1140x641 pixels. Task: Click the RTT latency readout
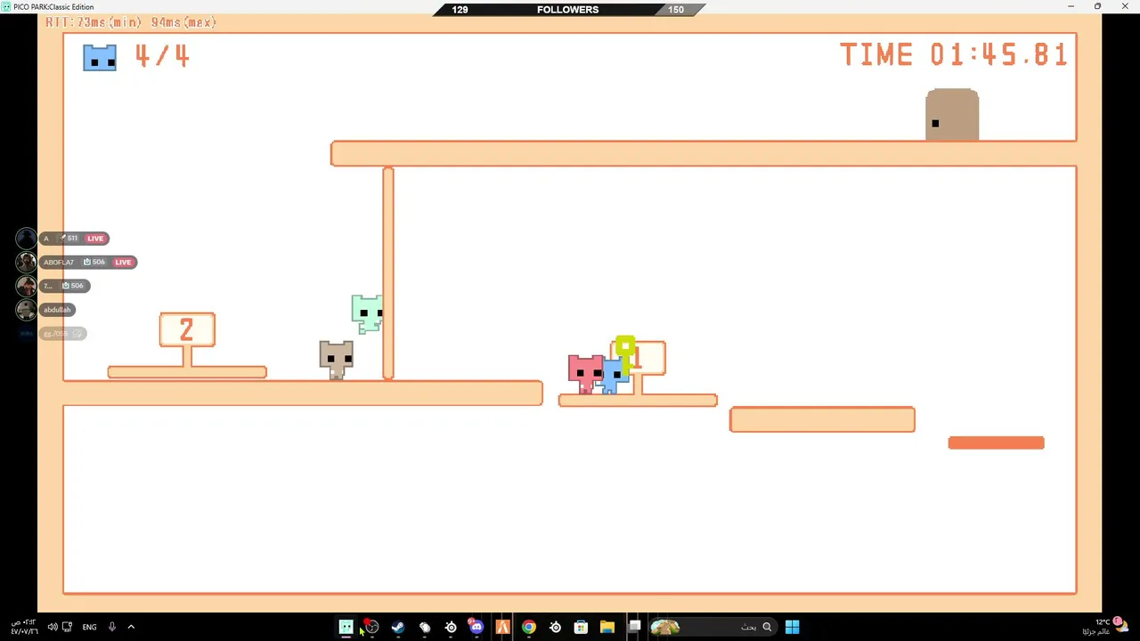click(x=131, y=22)
